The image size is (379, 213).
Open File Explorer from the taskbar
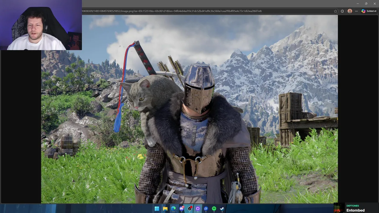click(165, 209)
